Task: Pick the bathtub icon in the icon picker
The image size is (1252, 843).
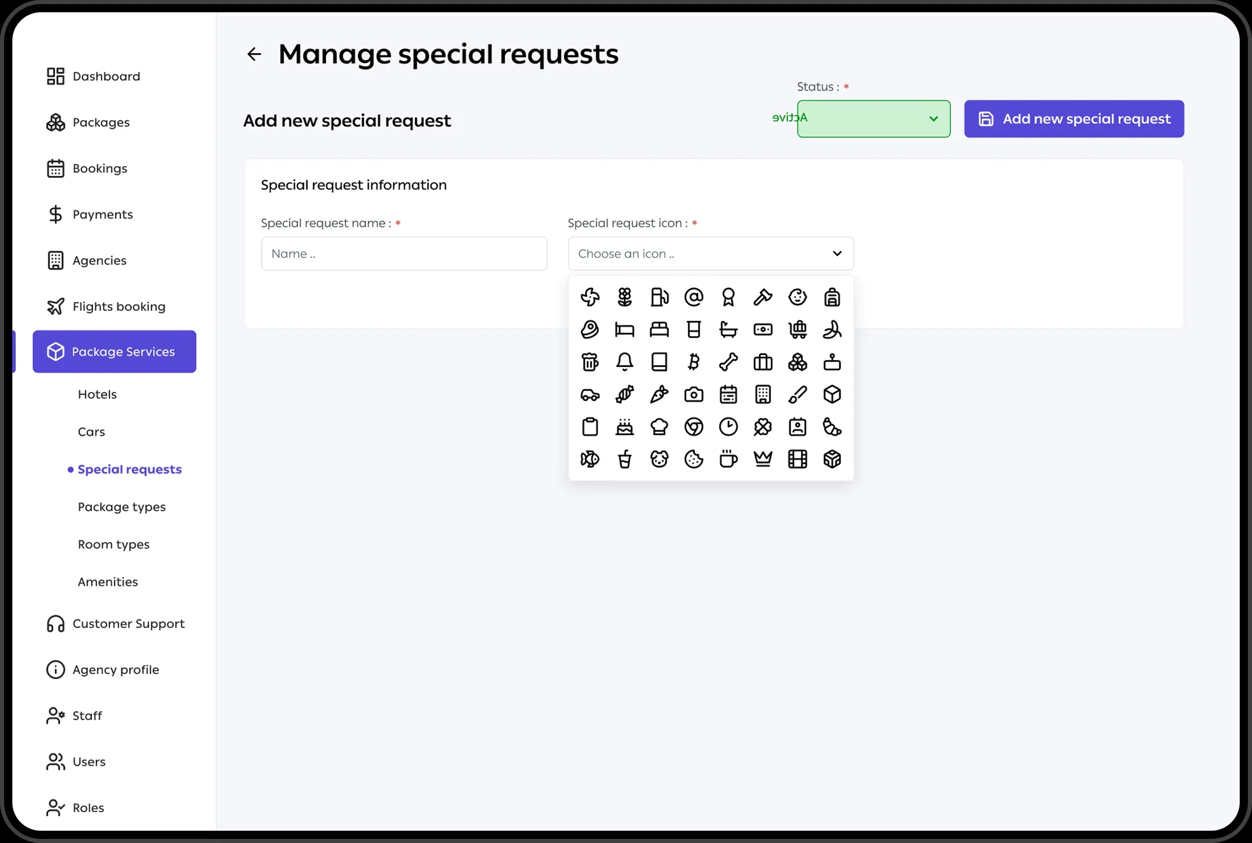Action: click(x=728, y=329)
